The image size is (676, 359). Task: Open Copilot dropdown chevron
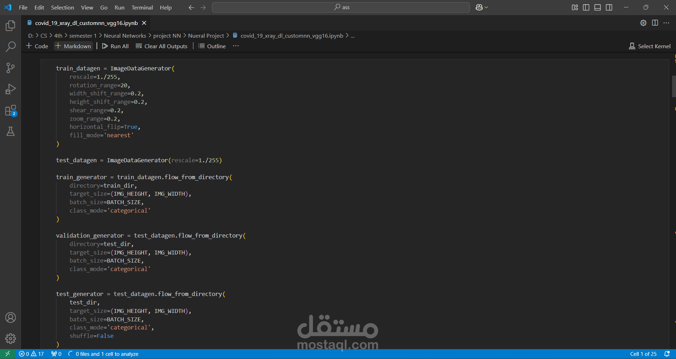pyautogui.click(x=486, y=7)
